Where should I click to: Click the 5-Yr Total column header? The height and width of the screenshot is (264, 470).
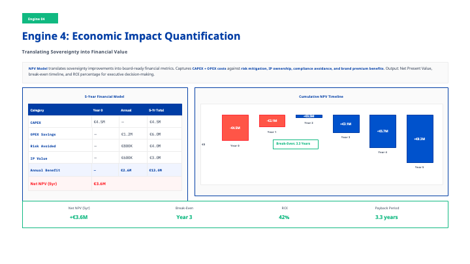pyautogui.click(x=157, y=110)
